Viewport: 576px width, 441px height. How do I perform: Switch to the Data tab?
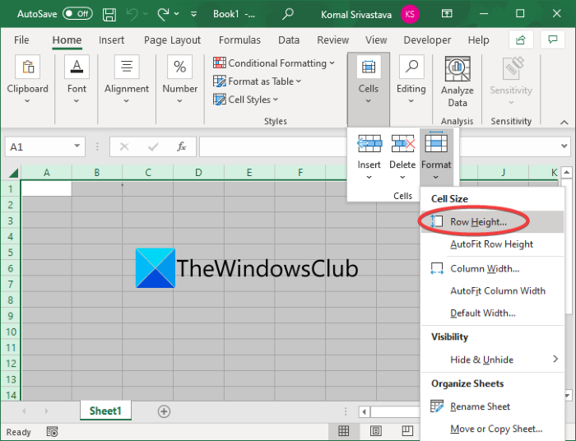point(289,40)
